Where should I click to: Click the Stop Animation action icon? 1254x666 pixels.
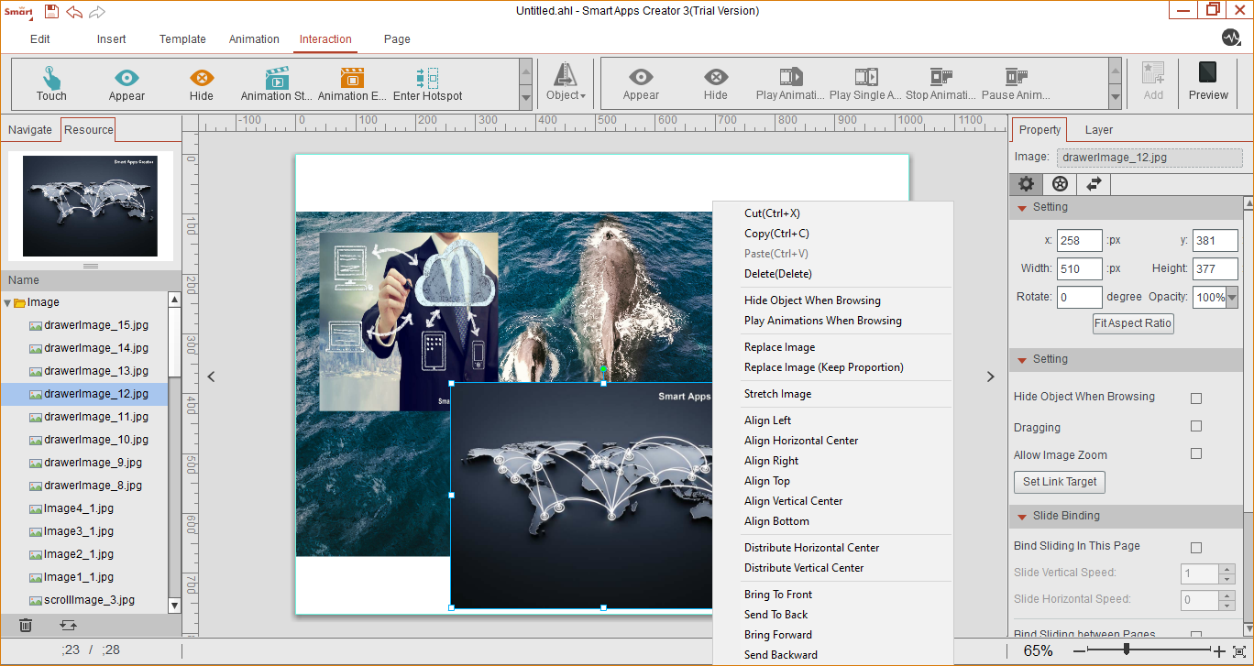(940, 82)
